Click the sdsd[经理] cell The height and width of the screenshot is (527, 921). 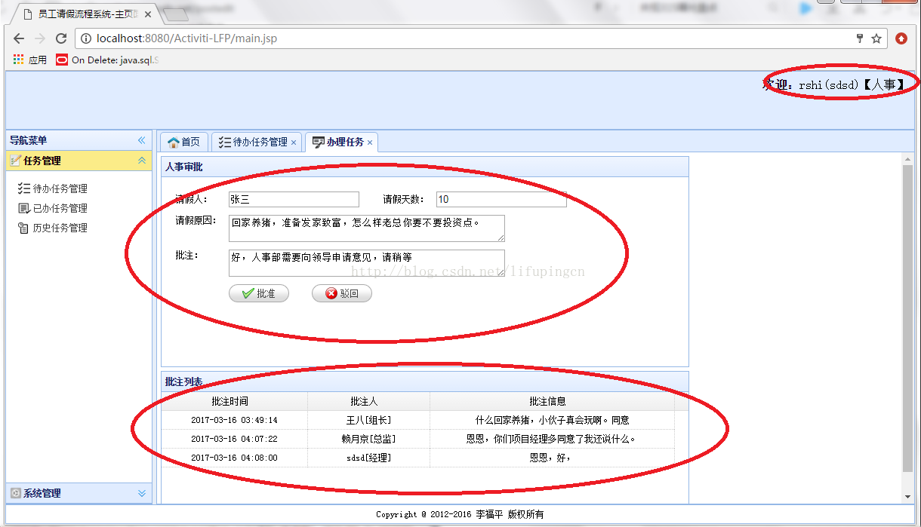tap(368, 458)
